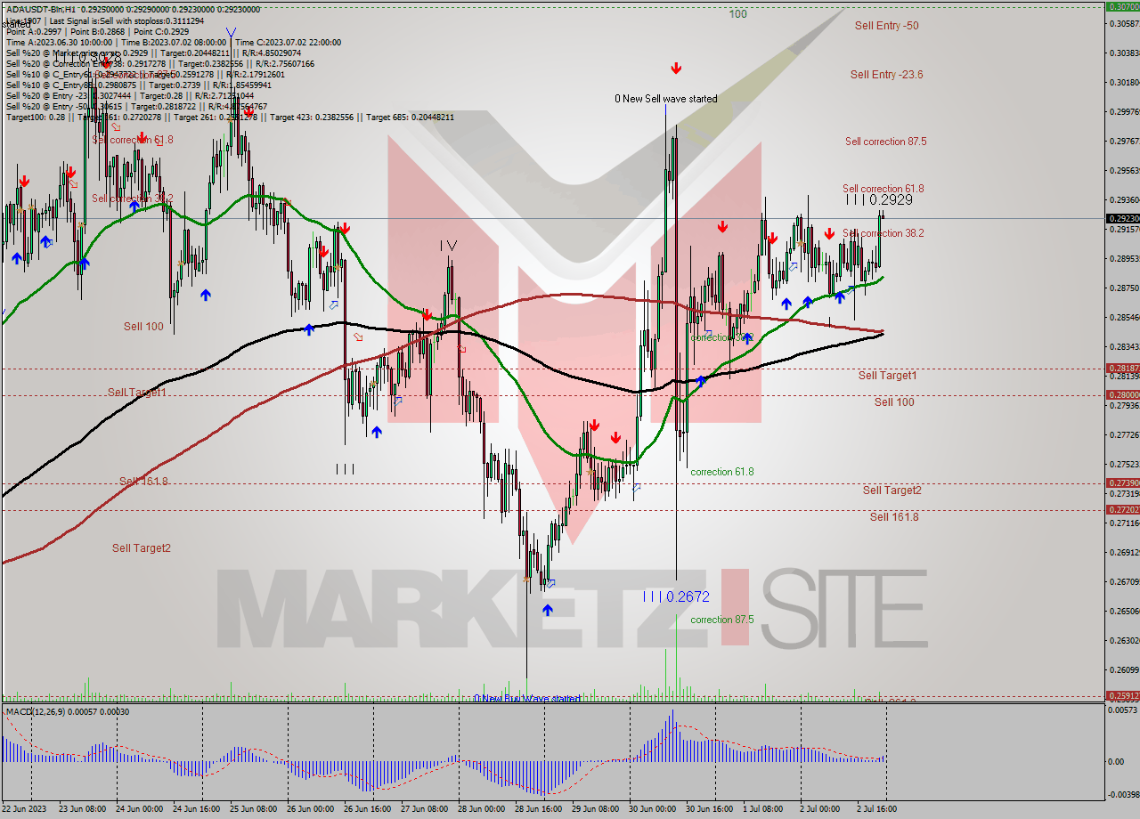Screen dimensions: 1140x819
Task: Click the red 0.28187 price tag
Action: pyautogui.click(x=1121, y=368)
